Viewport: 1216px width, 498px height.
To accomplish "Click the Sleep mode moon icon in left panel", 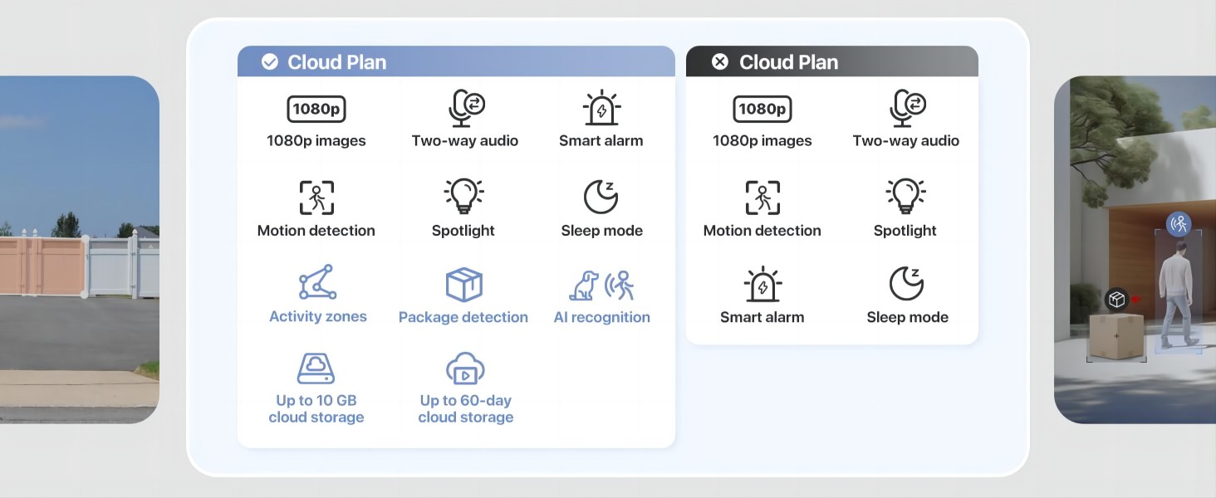I will (601, 198).
